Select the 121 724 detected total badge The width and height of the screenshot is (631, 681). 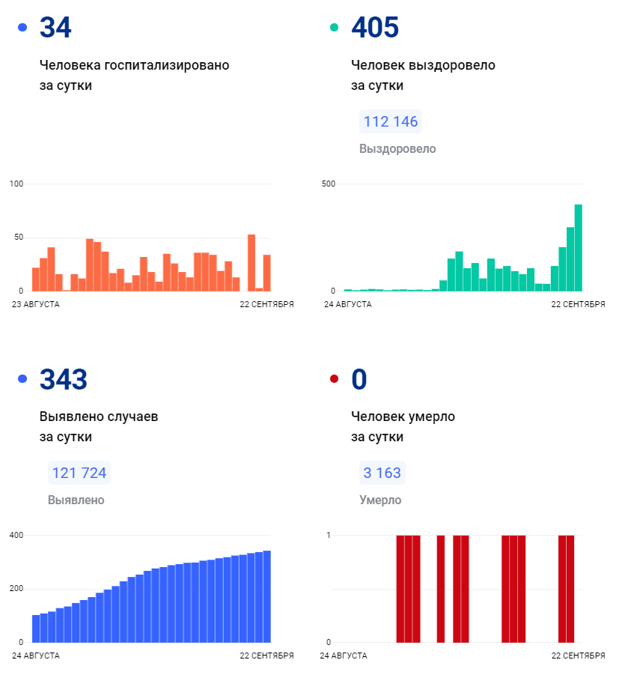(79, 473)
